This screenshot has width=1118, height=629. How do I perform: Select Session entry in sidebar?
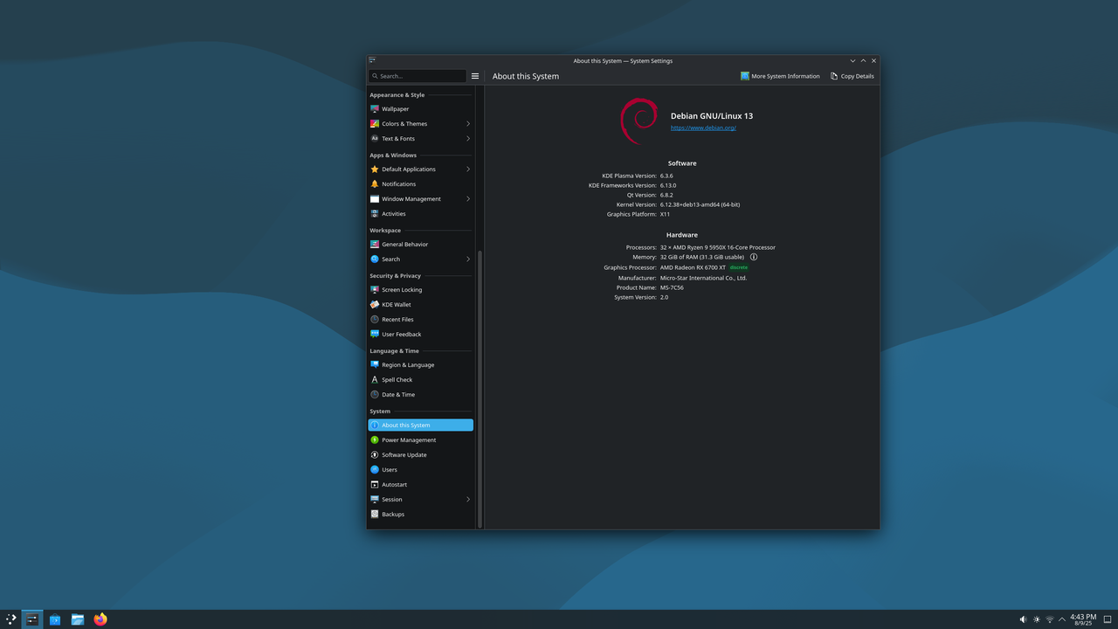click(x=420, y=500)
